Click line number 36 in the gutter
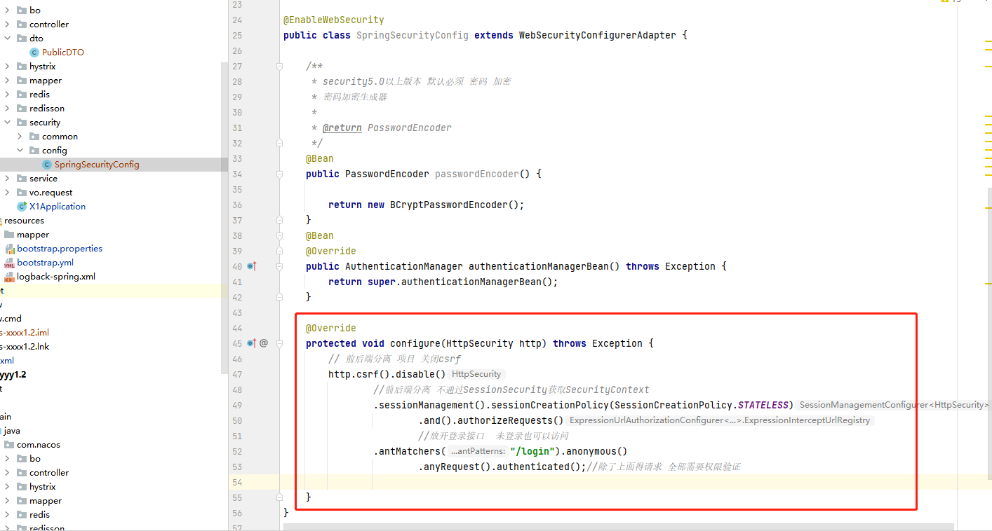The width and height of the screenshot is (992, 531). tap(236, 205)
